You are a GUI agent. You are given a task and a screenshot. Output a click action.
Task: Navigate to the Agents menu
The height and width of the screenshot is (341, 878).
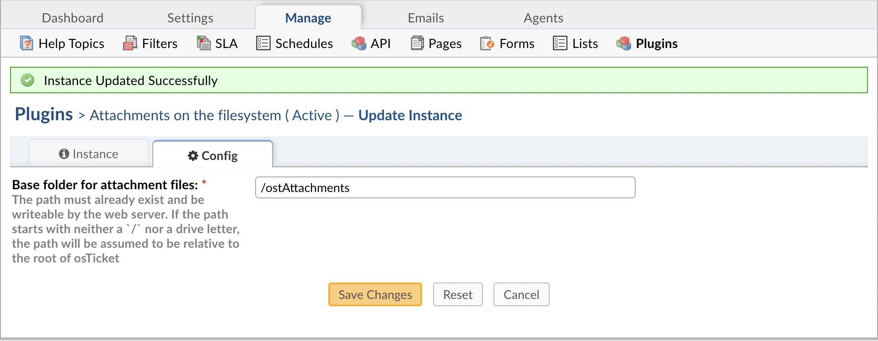point(543,18)
